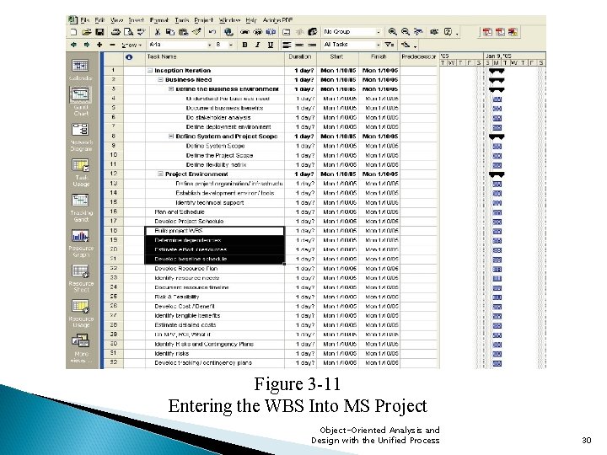
Task: Toggle Align Left
Action: [x=287, y=45]
